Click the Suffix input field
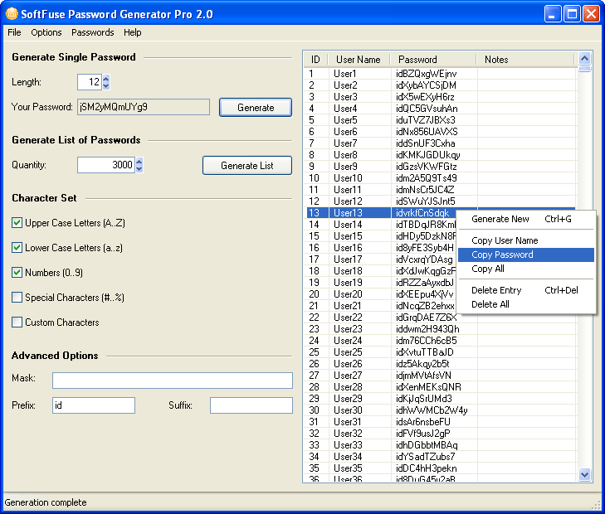The width and height of the screenshot is (605, 514). (251, 405)
